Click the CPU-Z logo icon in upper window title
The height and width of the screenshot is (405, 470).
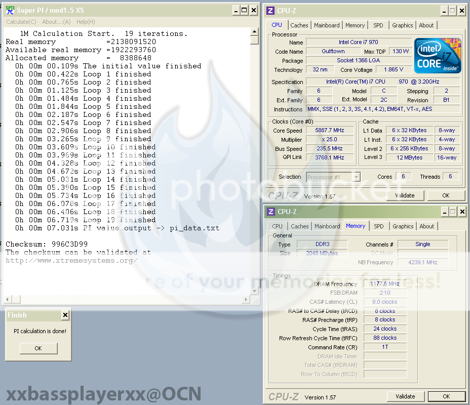coord(270,11)
